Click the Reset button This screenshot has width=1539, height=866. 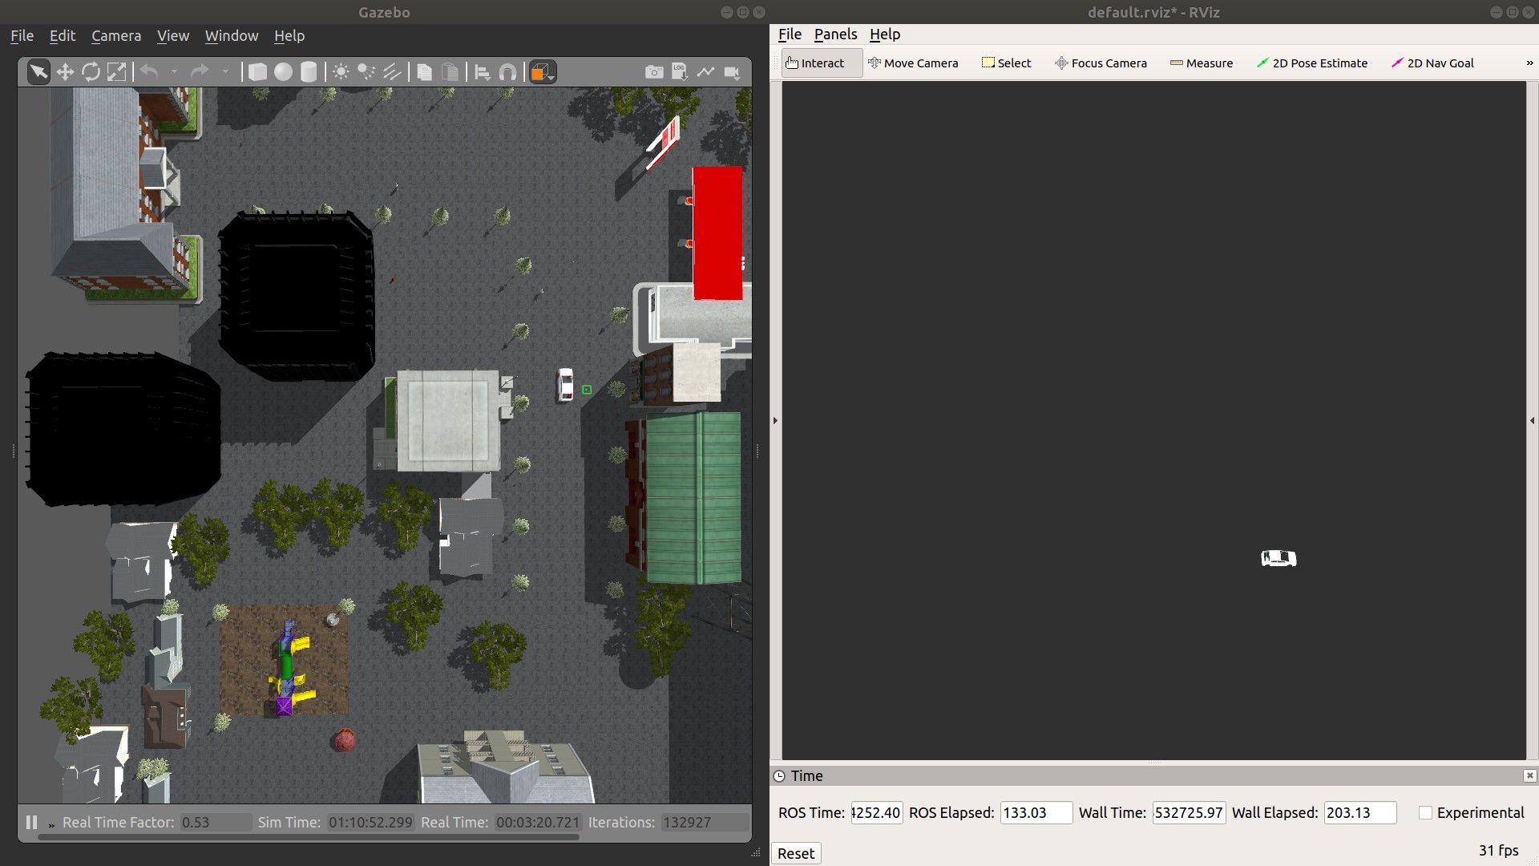pyautogui.click(x=795, y=853)
